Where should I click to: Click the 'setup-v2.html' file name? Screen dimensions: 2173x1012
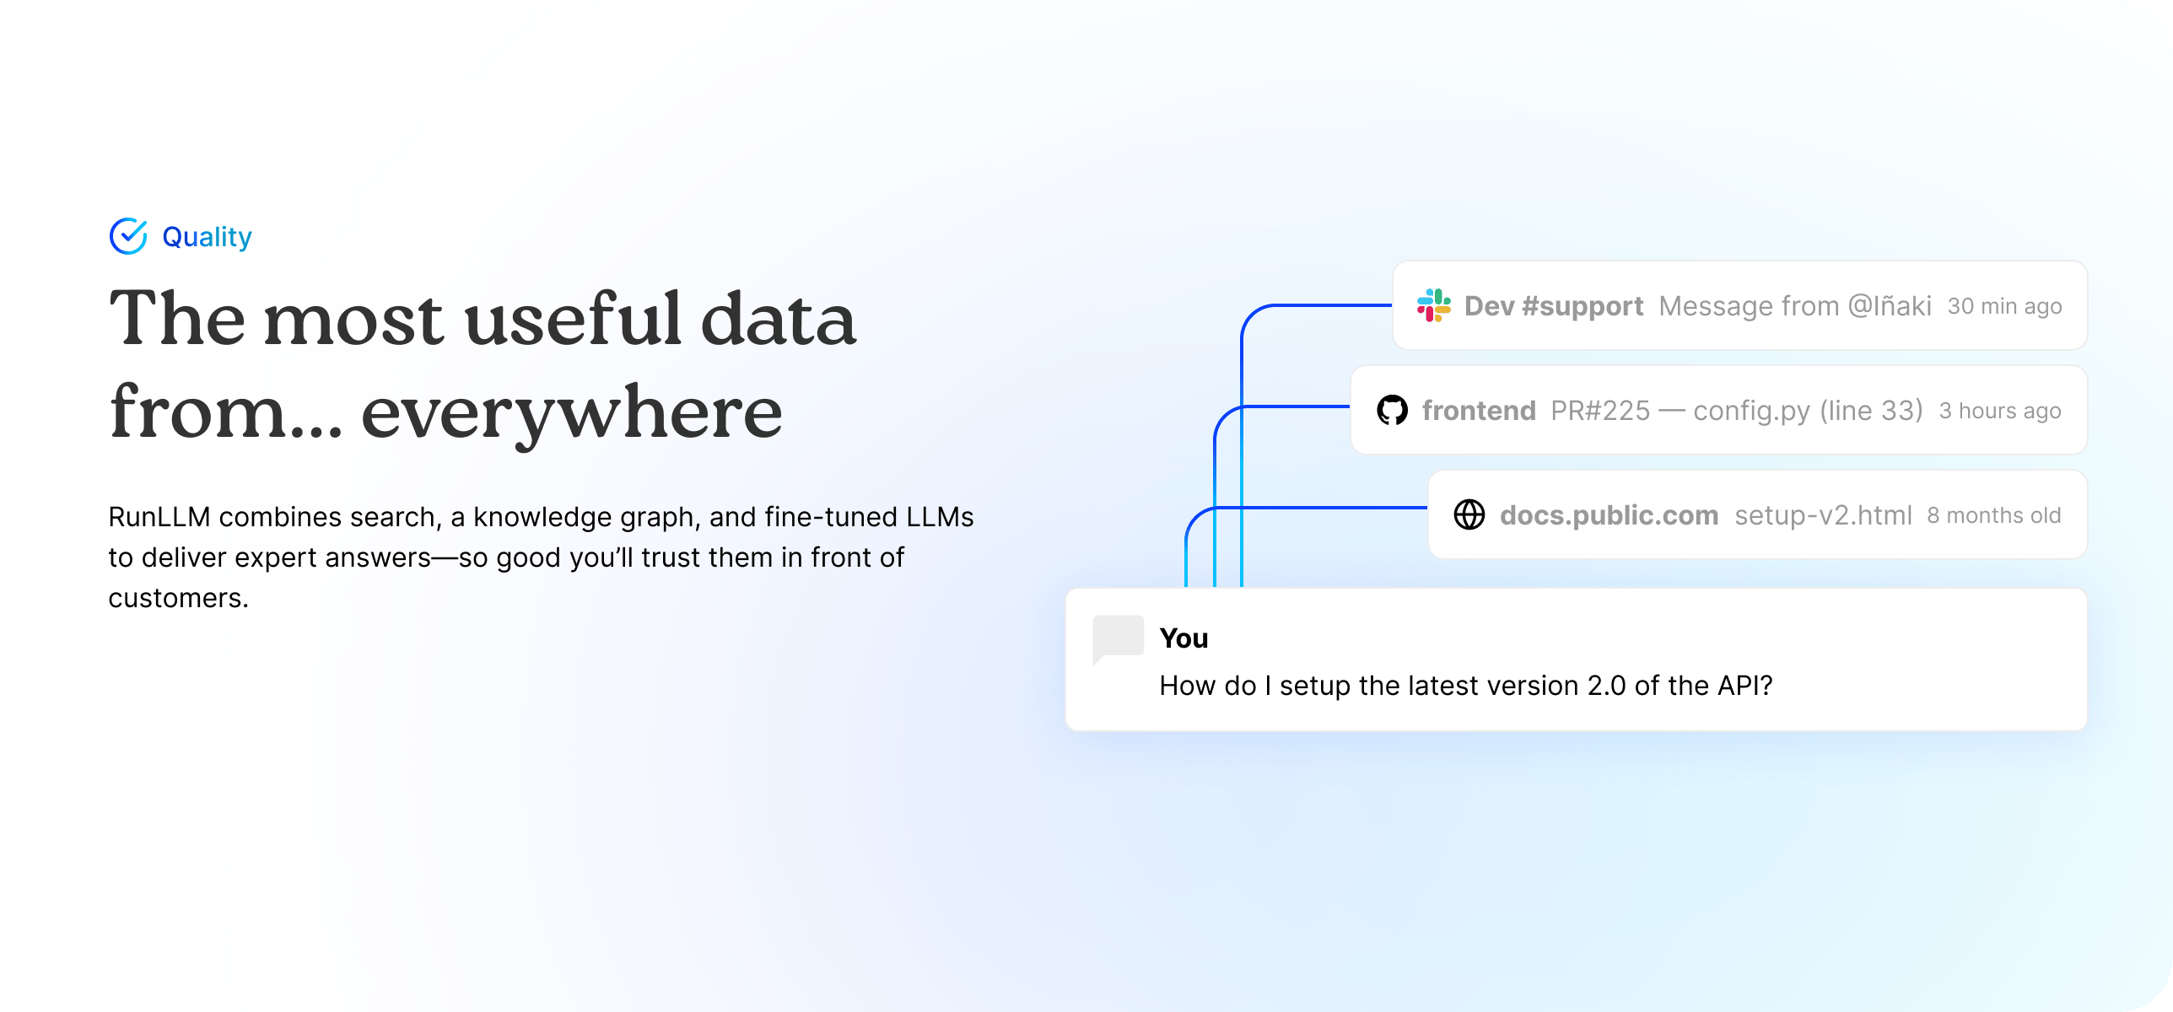1823,515
